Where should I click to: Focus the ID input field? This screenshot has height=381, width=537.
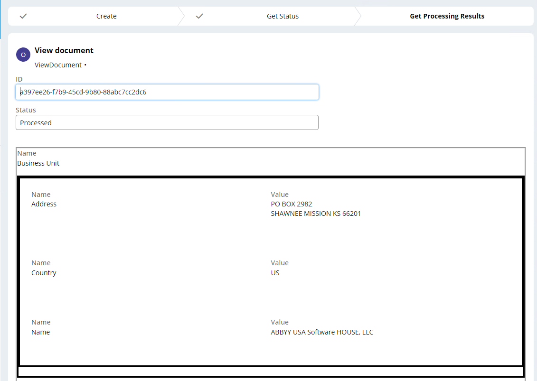point(167,92)
